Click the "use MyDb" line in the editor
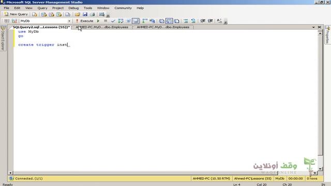The image size is (331, 186). (28, 32)
